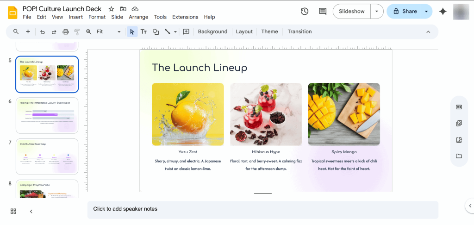Show the side panel with chevron
This screenshot has width=474, height=225.
tap(470, 206)
